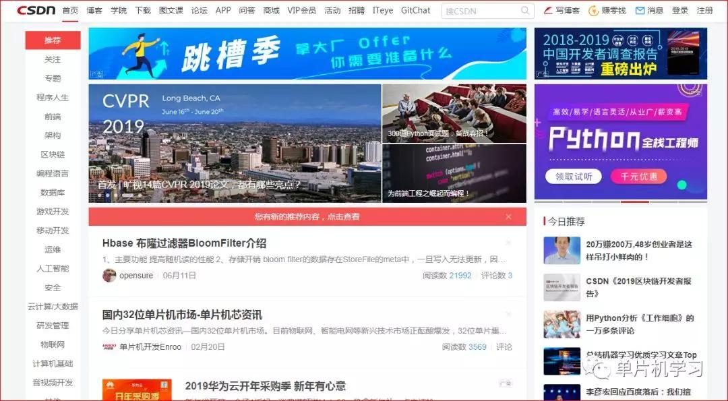Image resolution: width=728 pixels, height=401 pixels.
Task: Click 您有新的推荐内容,点击查看 notice
Action: tap(307, 217)
